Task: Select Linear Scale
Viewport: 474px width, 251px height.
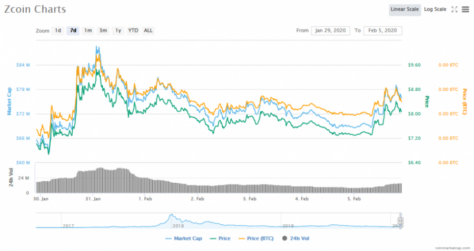Action: (x=405, y=9)
